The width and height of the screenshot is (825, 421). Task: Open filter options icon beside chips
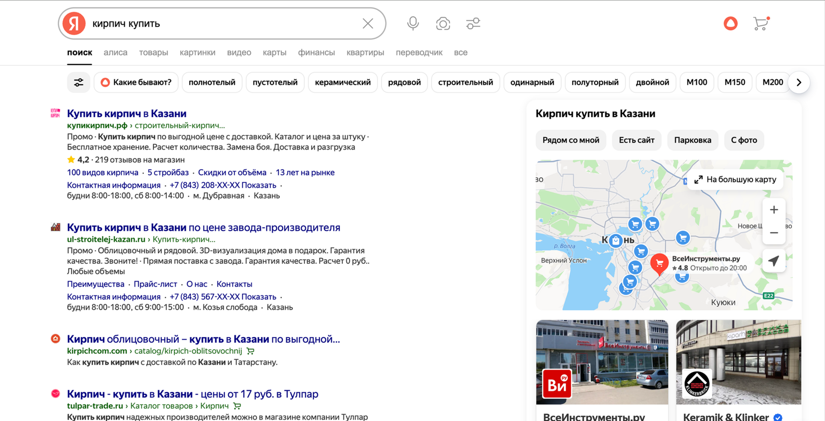click(x=79, y=82)
